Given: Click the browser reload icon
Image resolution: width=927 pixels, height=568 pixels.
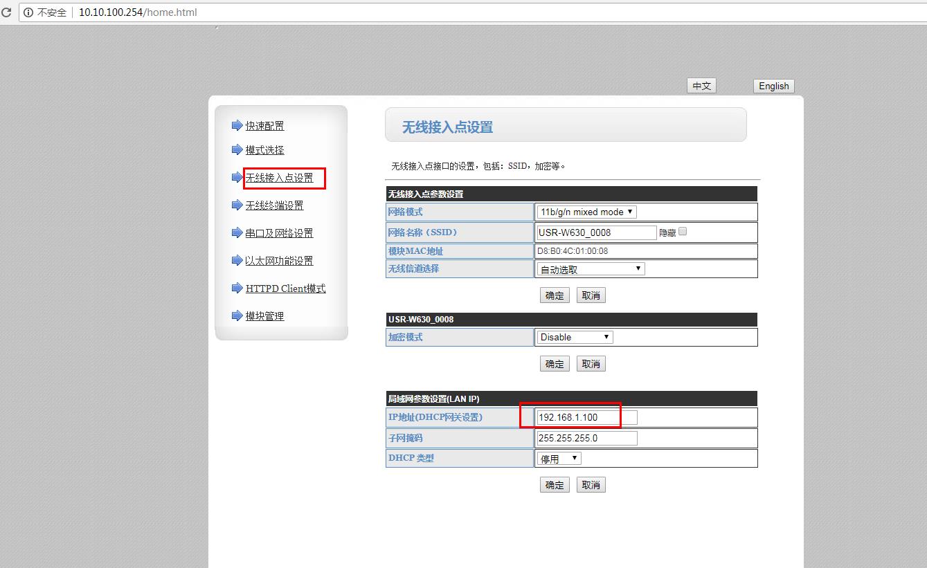Looking at the screenshot, I should pos(6,12).
